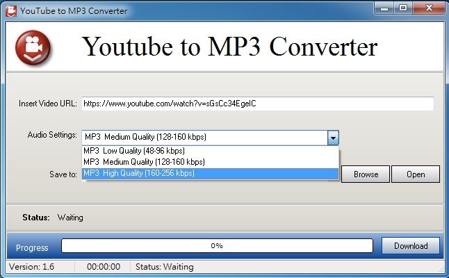This screenshot has width=449, height=278.
Task: Click the 'Insert Video URL:' label
Action: [x=47, y=104]
